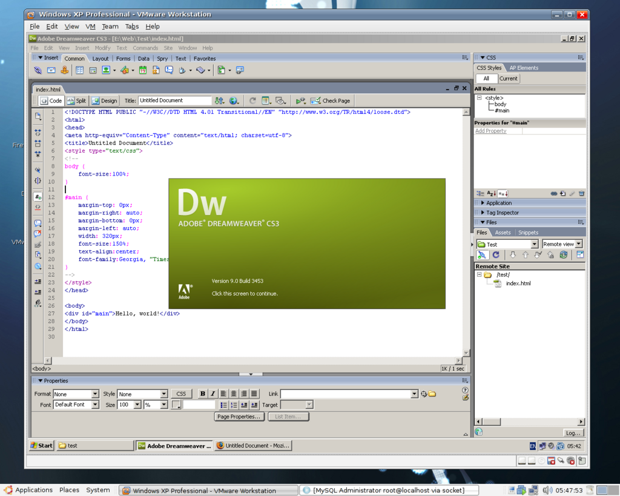Open the Log button in Files panel
Viewport: 620px width, 496px height.
[x=573, y=433]
